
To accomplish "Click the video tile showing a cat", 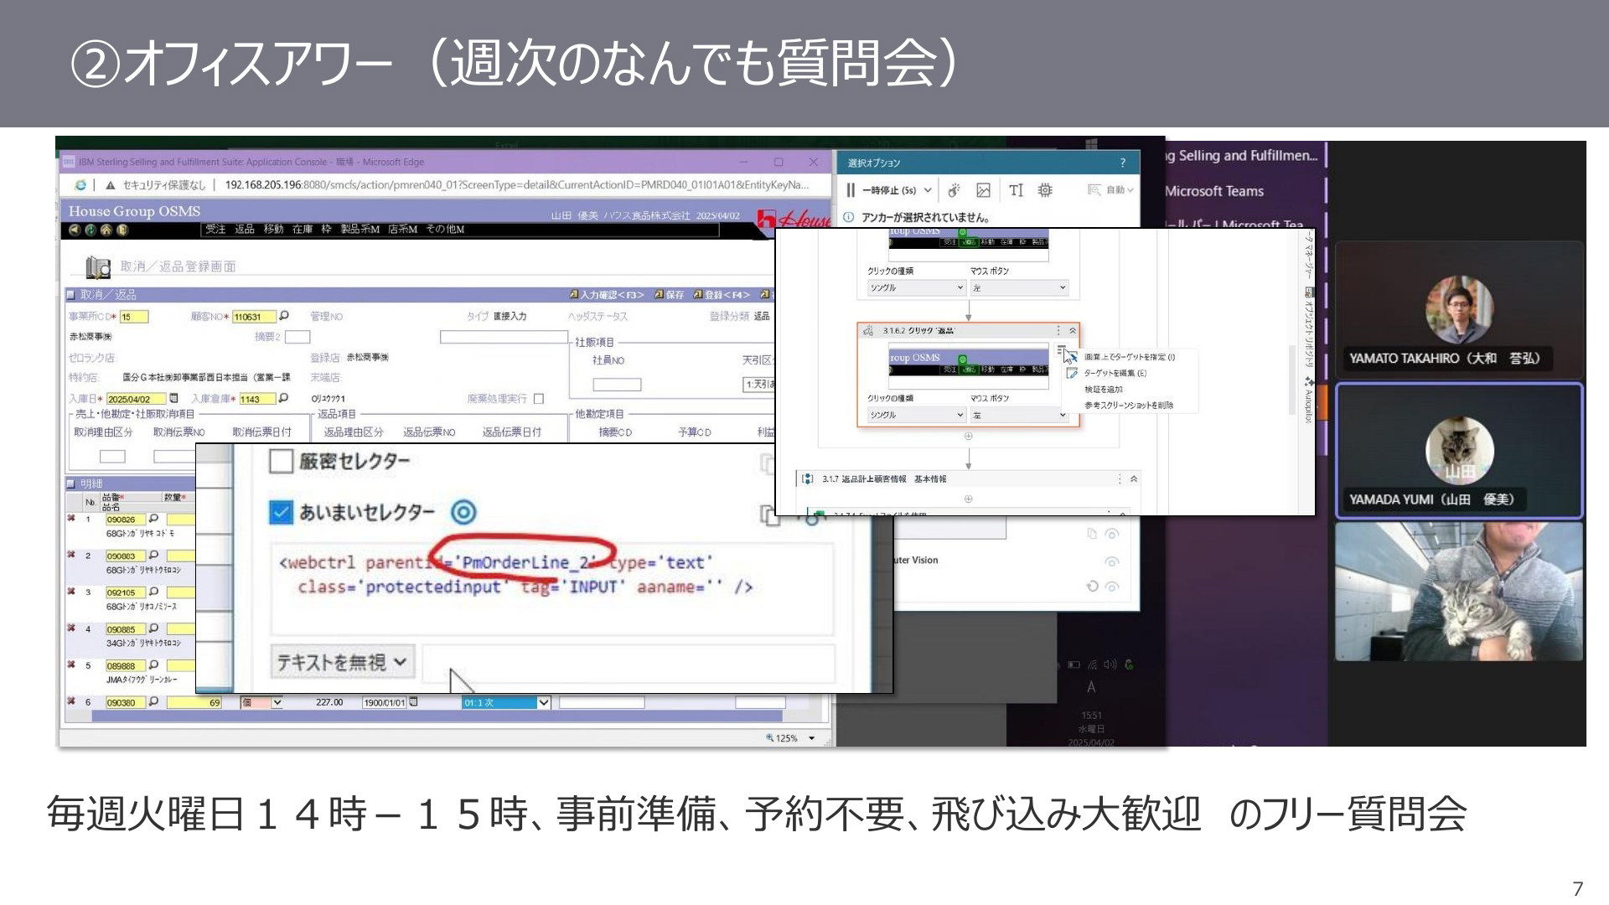I will click(x=1458, y=592).
